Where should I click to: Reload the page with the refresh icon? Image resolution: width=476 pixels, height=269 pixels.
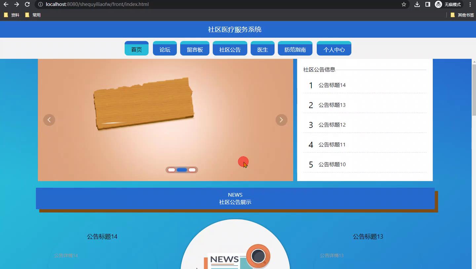point(27,4)
